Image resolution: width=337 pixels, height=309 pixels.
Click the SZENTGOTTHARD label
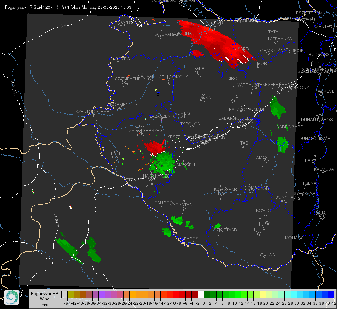pyautogui.click(x=94, y=112)
